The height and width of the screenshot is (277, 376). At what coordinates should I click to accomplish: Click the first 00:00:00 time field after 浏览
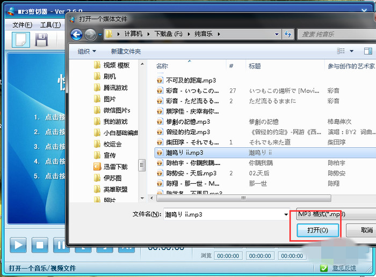tap(228, 256)
